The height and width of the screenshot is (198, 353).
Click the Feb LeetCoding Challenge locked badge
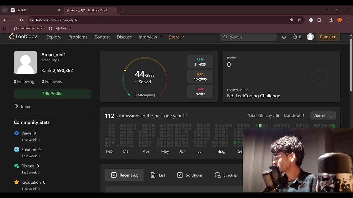click(x=253, y=96)
